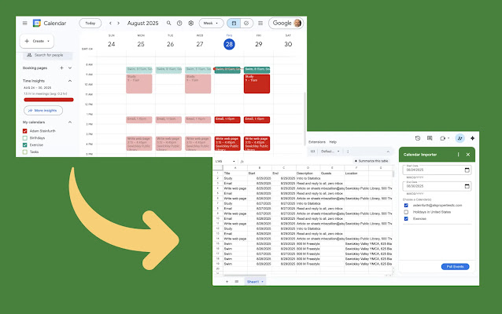The width and height of the screenshot is (502, 314).
Task: Open Start Date calendar picker icon
Action: [x=467, y=170]
